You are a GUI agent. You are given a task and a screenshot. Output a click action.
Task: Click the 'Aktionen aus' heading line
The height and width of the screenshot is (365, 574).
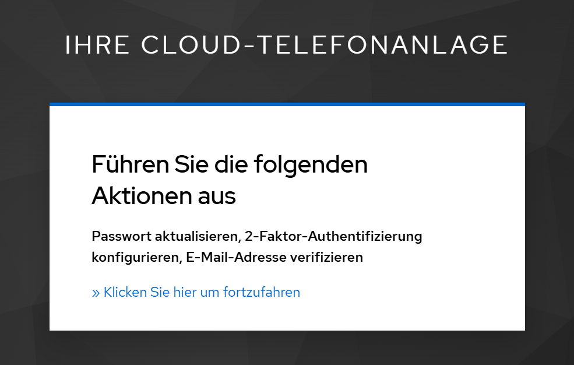point(164,196)
